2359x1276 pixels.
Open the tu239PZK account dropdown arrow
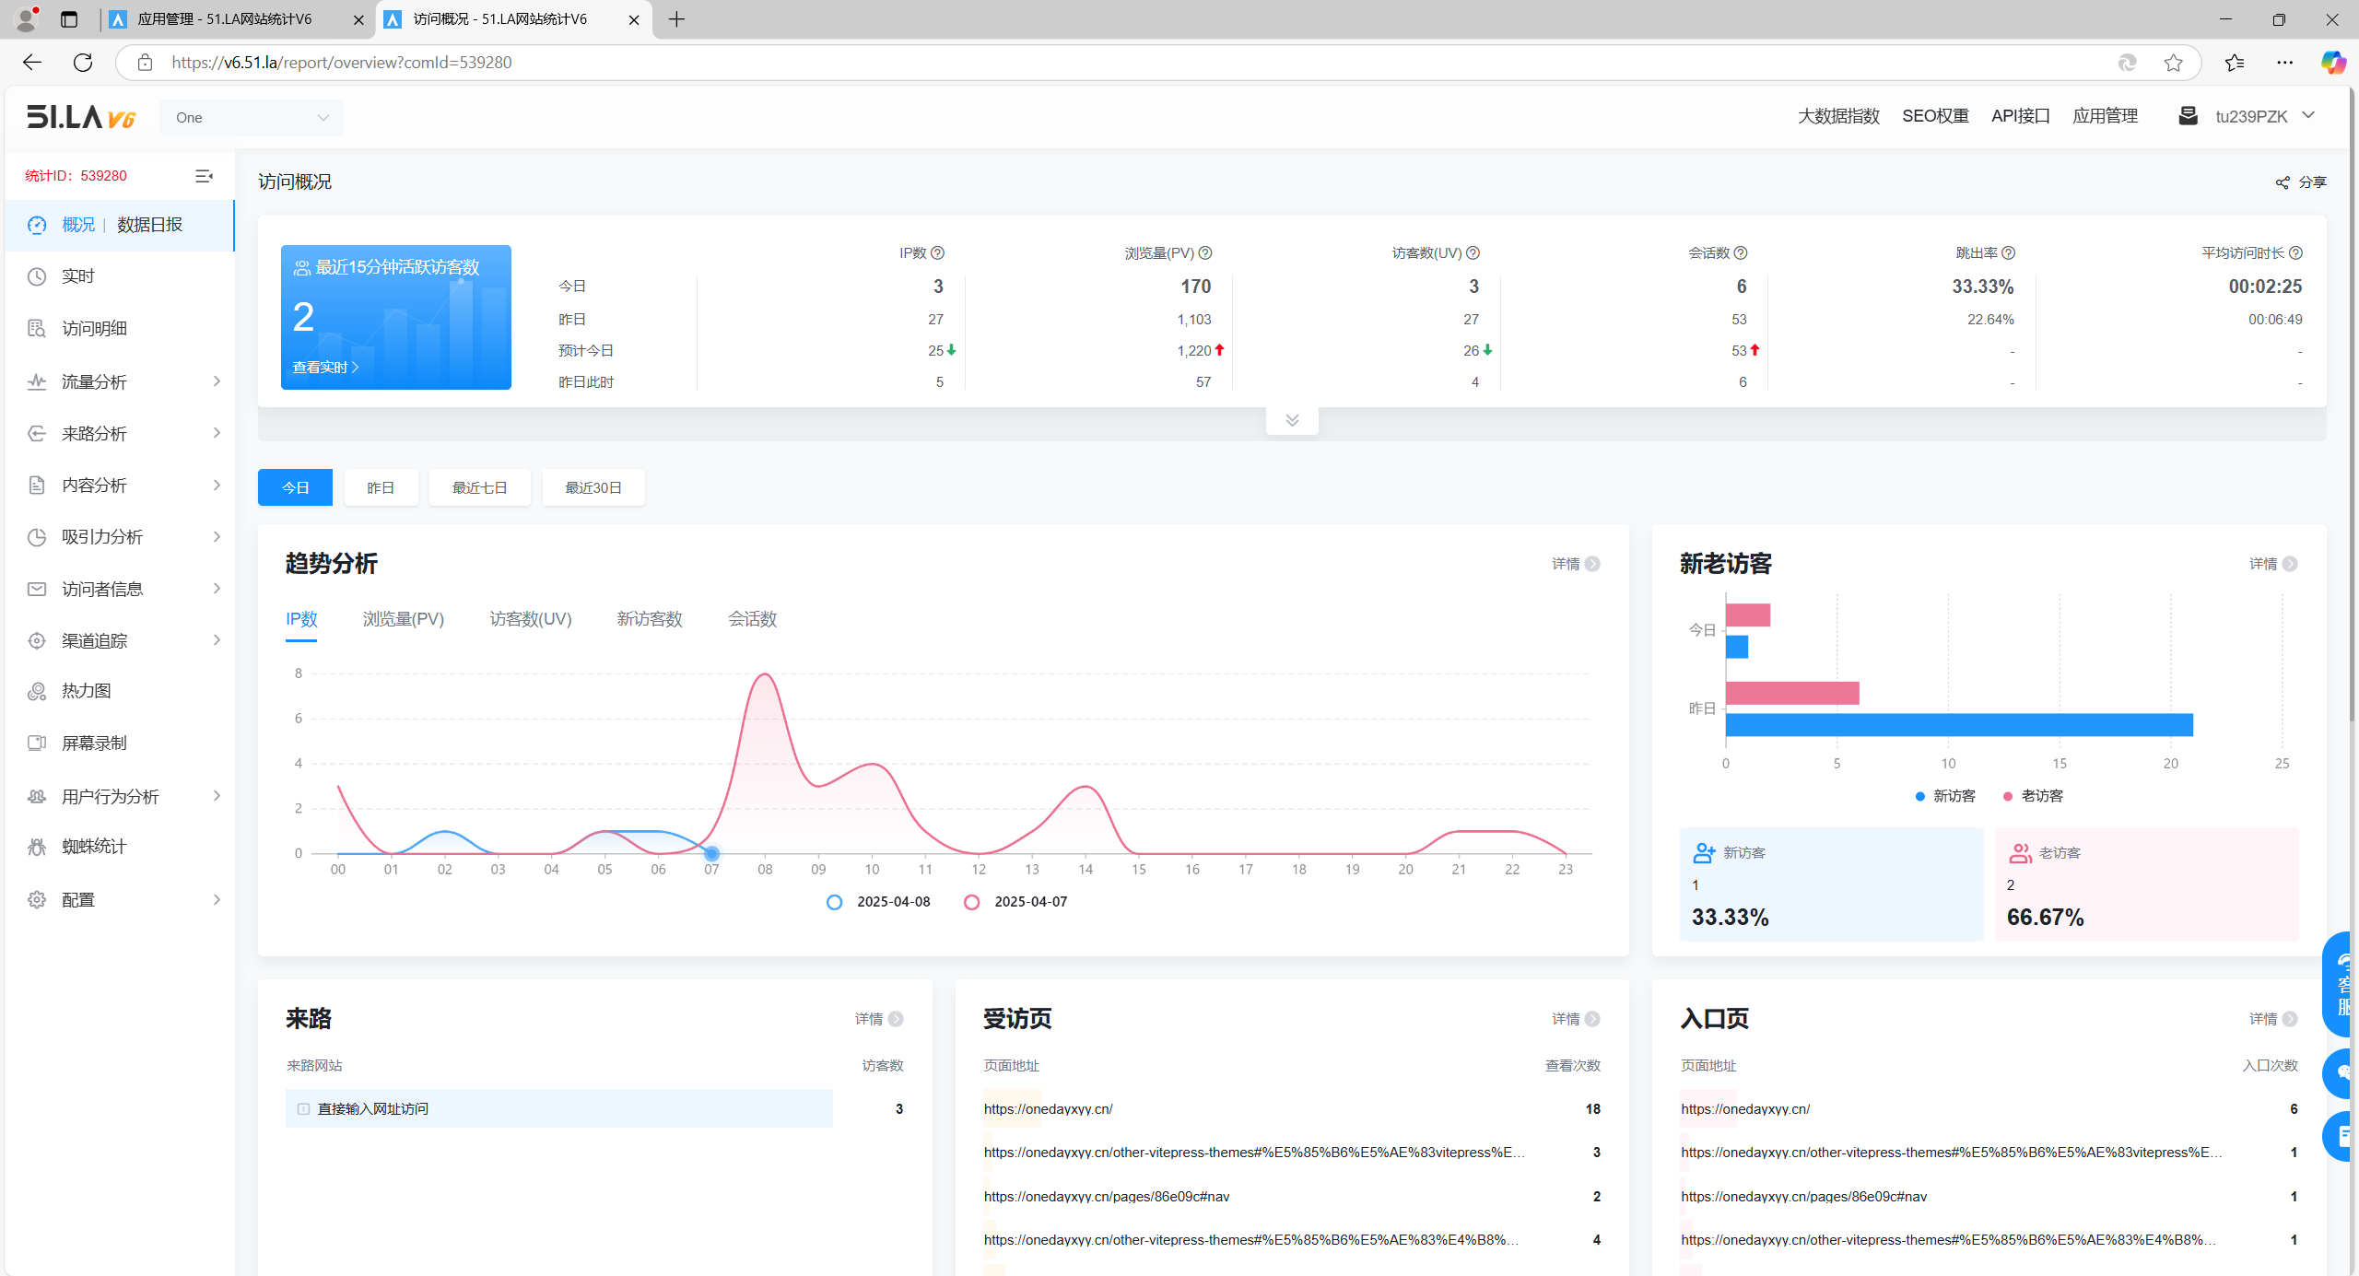(x=2309, y=115)
